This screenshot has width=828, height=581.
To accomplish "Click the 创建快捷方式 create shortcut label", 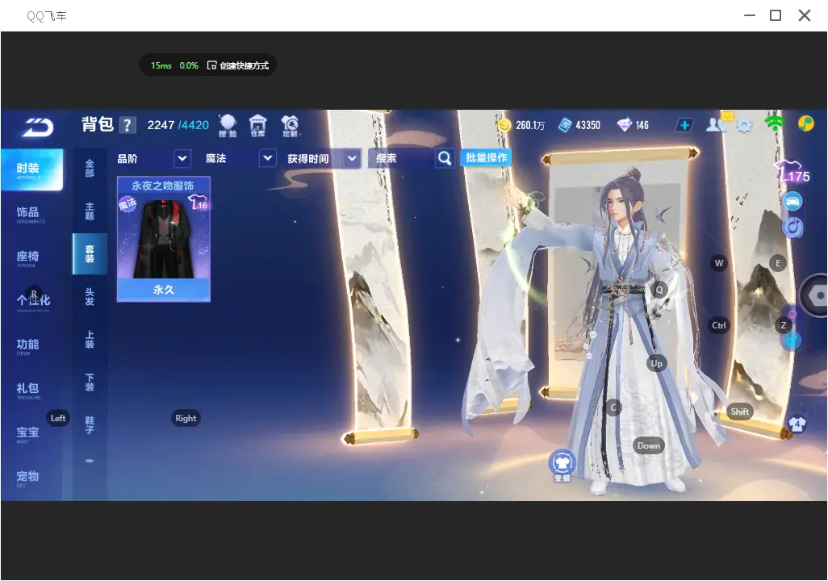I will (244, 65).
